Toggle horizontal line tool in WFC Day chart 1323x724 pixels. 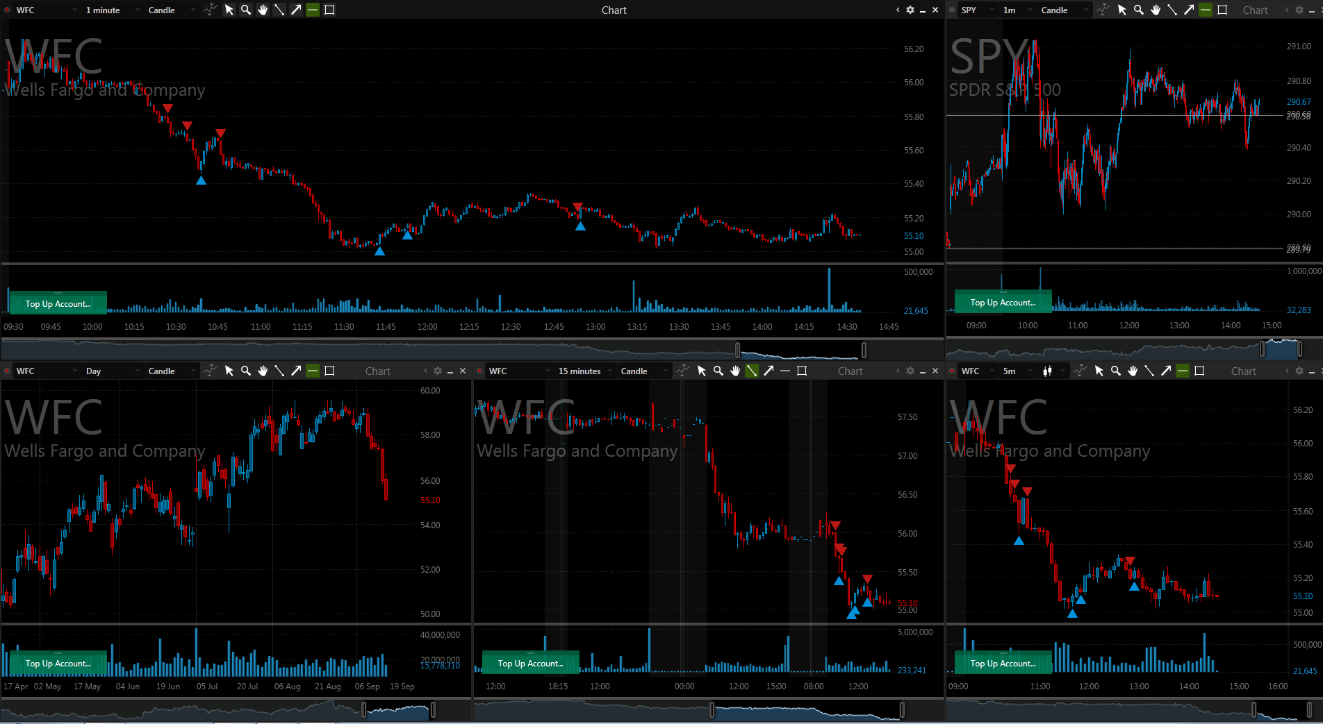click(x=313, y=371)
